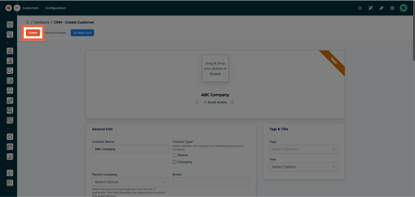Click the Create button

[x=33, y=33]
